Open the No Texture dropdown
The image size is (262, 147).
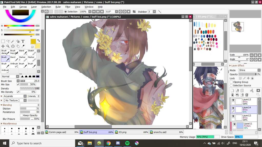pos(25,100)
